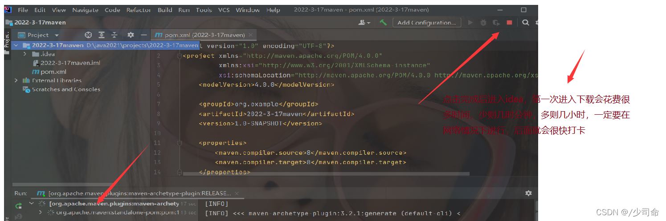Open the Refactor menu
This screenshot has height=221, width=666.
(139, 10)
